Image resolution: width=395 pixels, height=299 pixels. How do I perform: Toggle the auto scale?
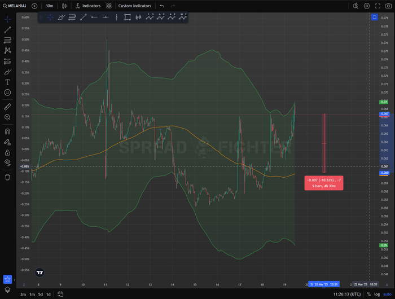(387, 294)
